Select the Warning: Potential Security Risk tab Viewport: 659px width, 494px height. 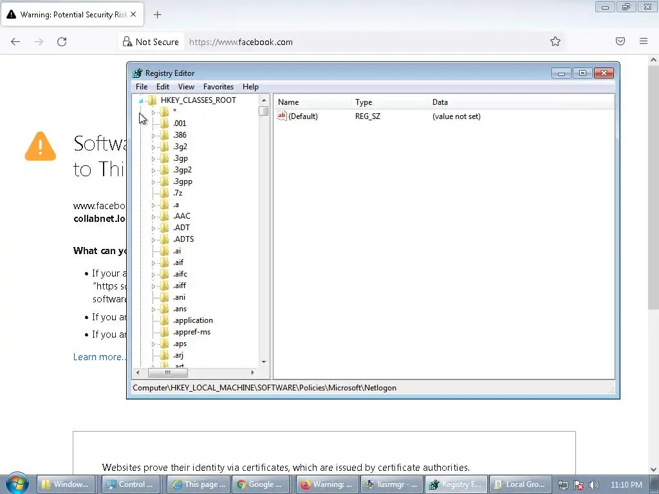[72, 14]
